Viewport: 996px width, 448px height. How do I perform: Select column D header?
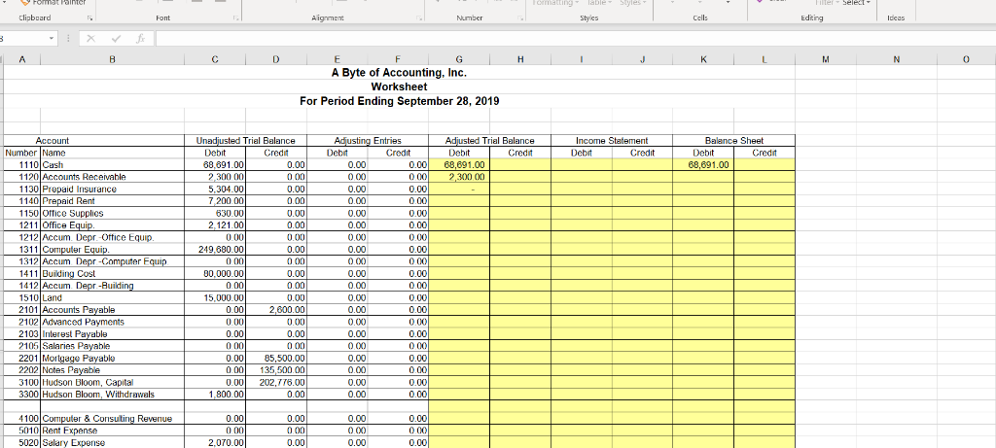pyautogui.click(x=275, y=59)
